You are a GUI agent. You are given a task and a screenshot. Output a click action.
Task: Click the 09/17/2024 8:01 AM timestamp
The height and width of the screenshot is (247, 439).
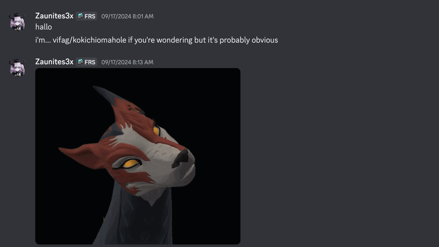click(127, 16)
